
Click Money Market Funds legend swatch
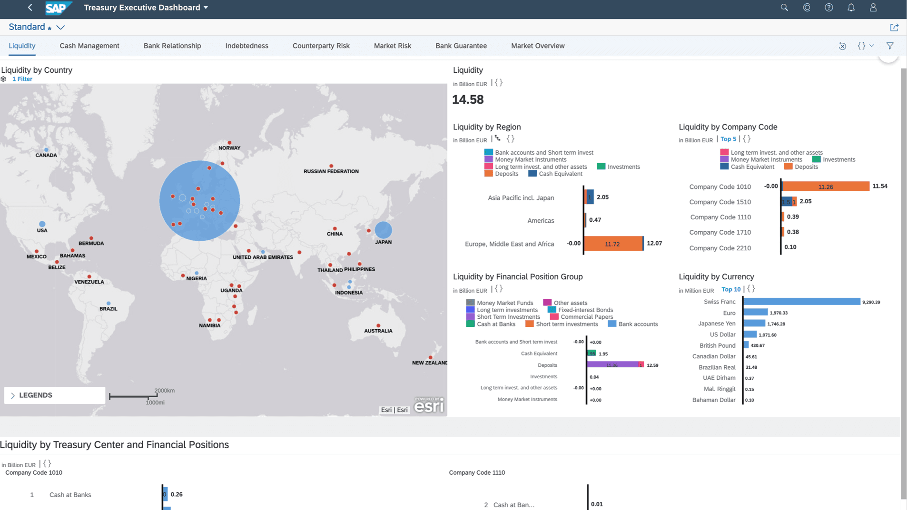[470, 303]
